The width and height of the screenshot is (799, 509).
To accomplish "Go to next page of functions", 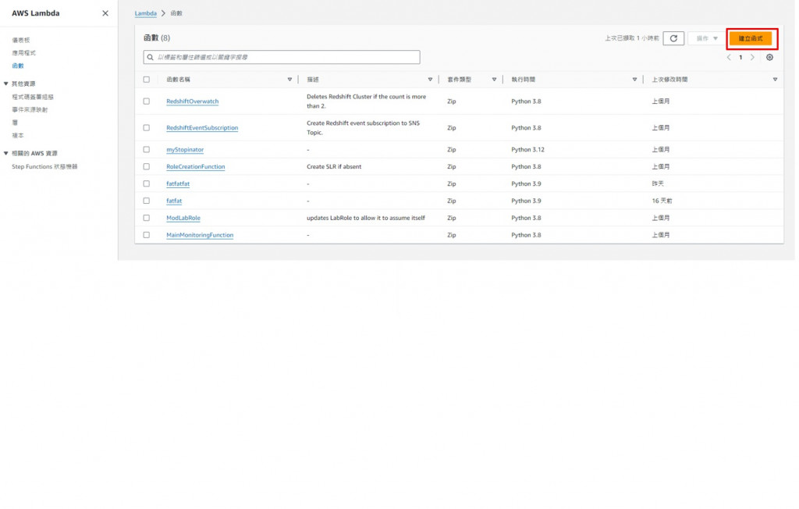I will point(752,58).
